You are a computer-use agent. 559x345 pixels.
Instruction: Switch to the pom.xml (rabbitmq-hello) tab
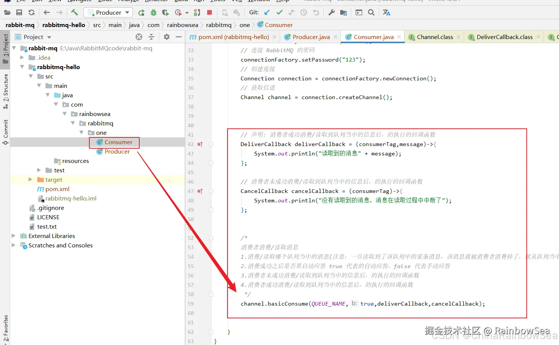(x=234, y=37)
